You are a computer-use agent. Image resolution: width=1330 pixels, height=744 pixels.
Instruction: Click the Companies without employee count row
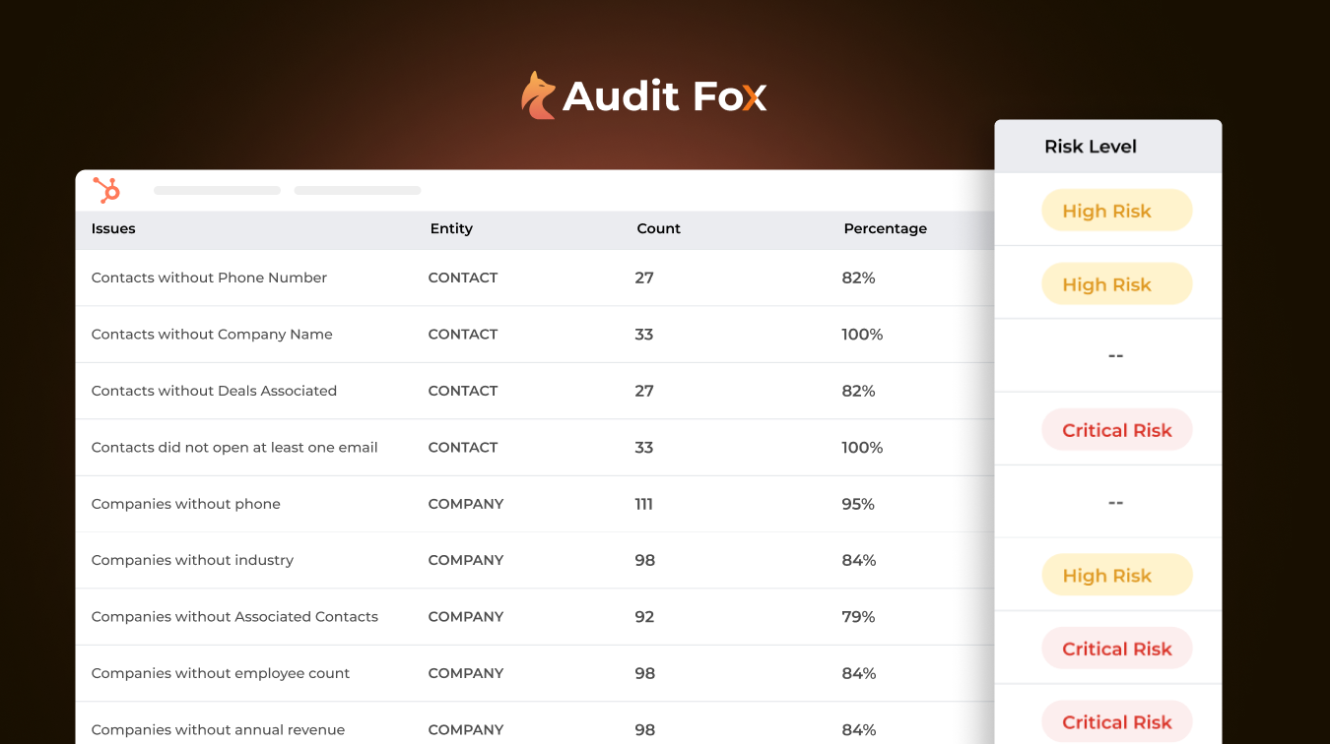tap(221, 673)
